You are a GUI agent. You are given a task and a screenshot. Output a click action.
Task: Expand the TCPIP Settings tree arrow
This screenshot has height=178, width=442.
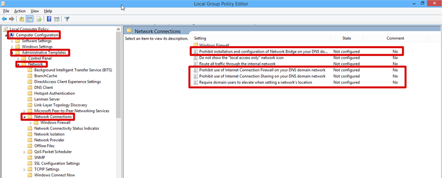(24, 169)
